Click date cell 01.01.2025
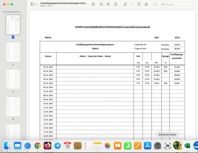 coord(48,67)
